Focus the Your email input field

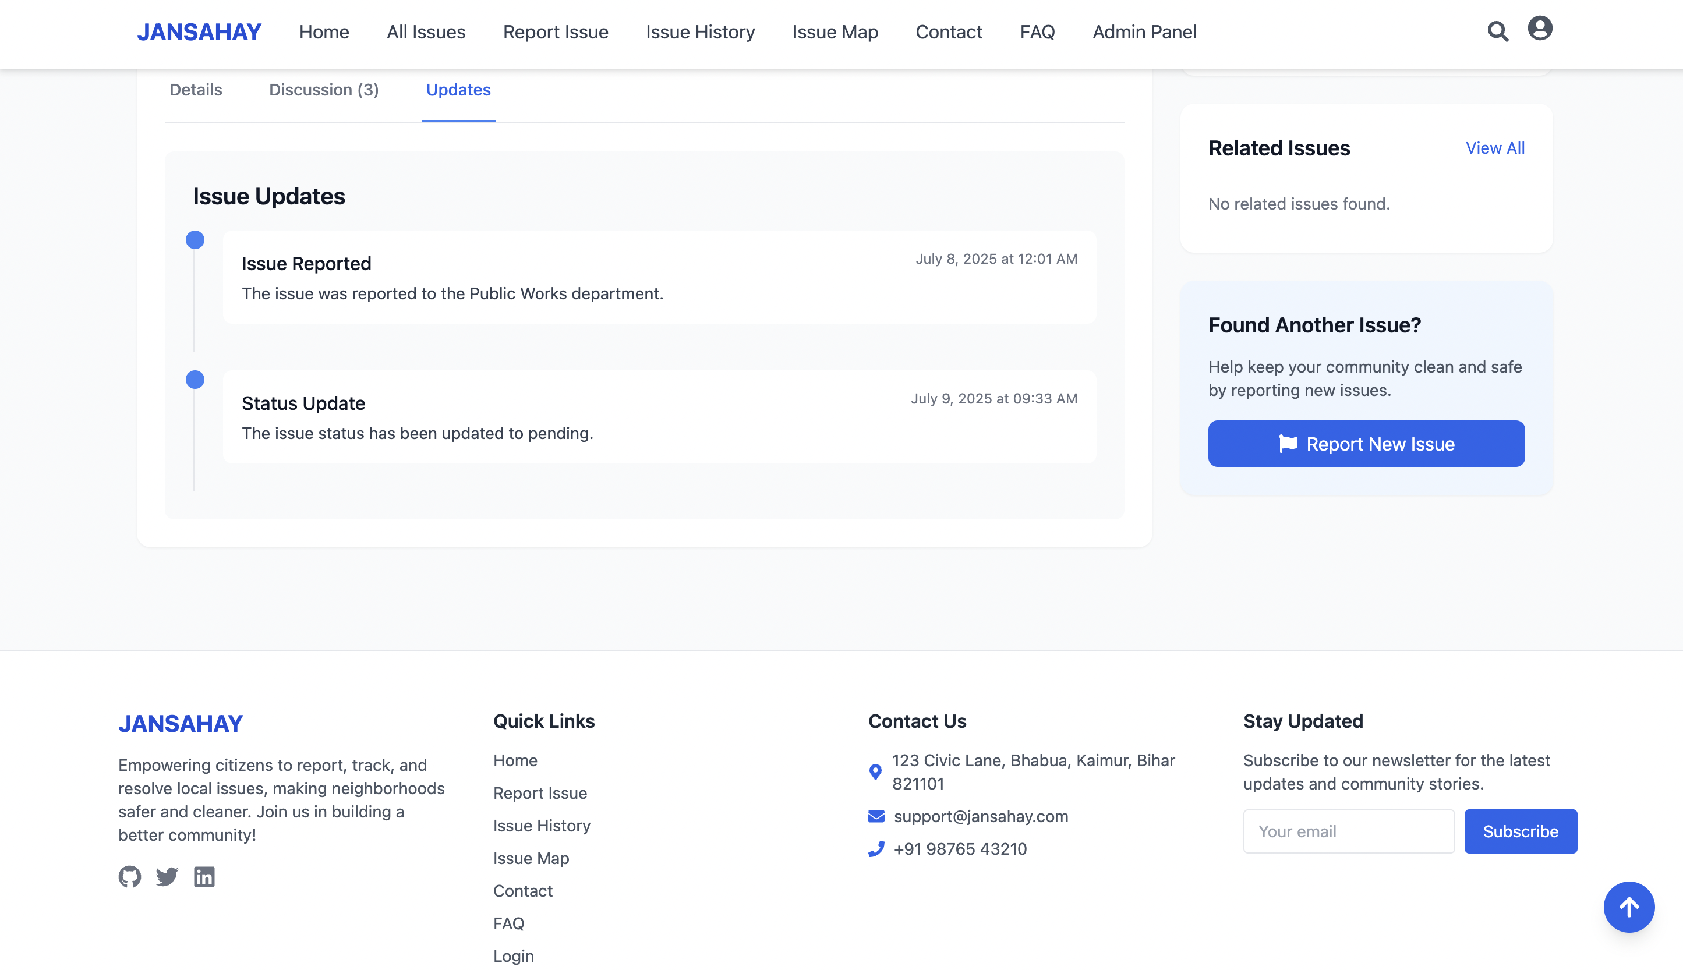[1349, 831]
